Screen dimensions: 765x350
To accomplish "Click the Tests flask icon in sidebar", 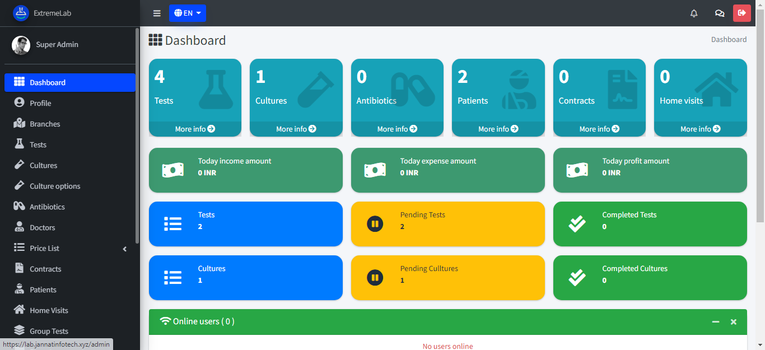I will coord(20,144).
